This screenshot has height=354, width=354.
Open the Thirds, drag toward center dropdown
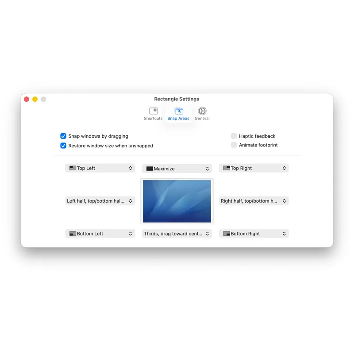pyautogui.click(x=177, y=233)
